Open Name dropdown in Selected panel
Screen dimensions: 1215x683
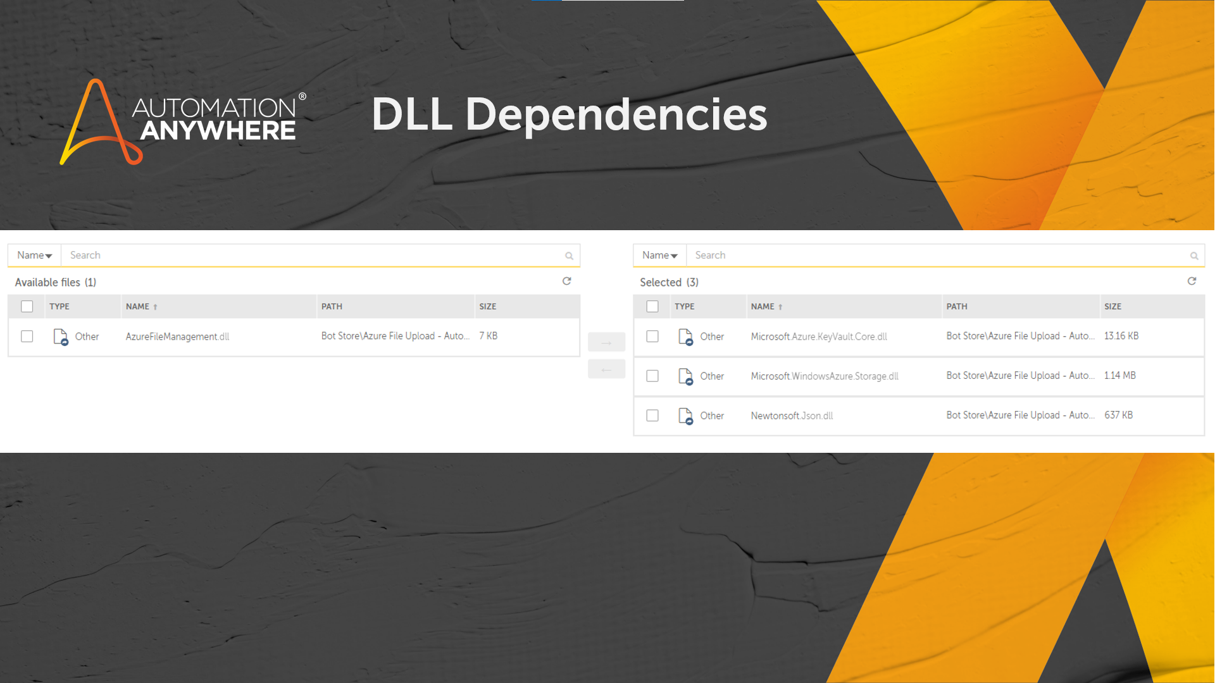click(x=659, y=255)
